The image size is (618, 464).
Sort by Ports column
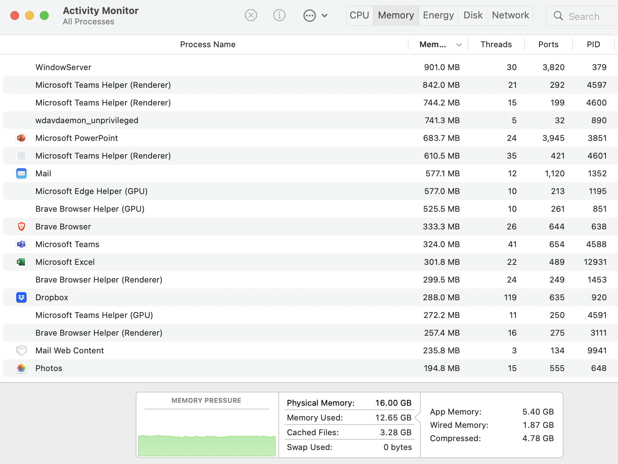(548, 45)
